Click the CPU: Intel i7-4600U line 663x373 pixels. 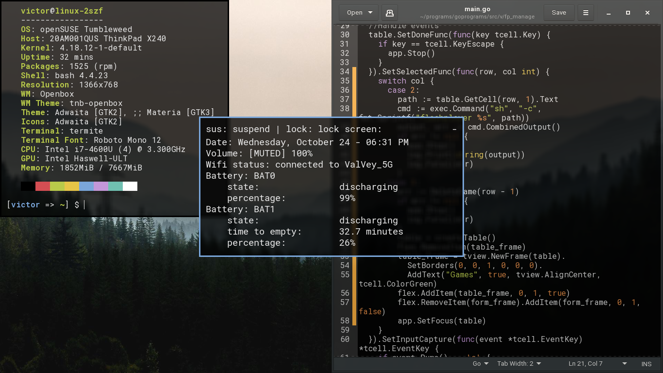[103, 149]
